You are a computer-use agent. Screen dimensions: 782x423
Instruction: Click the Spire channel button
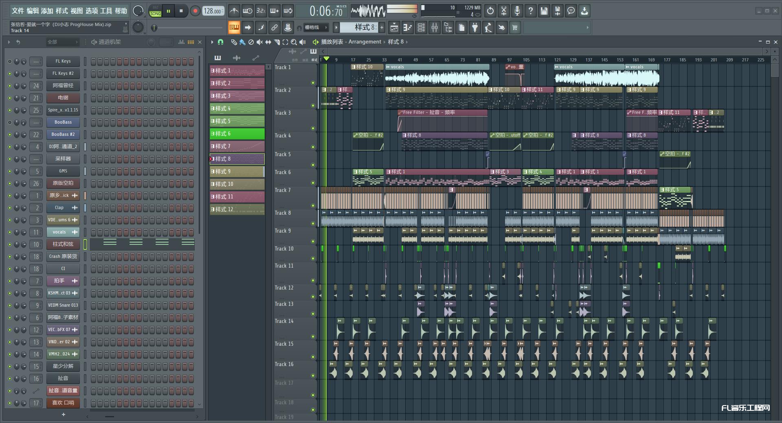pyautogui.click(x=63, y=110)
